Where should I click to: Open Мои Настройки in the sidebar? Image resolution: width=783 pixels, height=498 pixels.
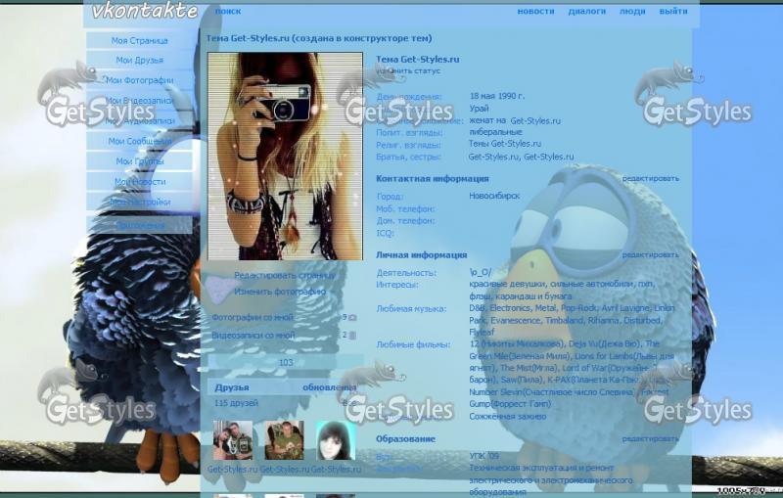pos(139,203)
